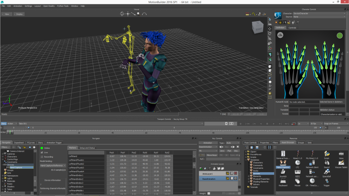Select the Joystick device icon

tap(283, 172)
